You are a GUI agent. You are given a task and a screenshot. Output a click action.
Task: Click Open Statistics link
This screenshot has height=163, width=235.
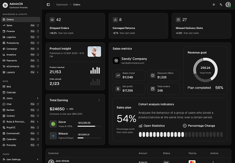point(152,126)
